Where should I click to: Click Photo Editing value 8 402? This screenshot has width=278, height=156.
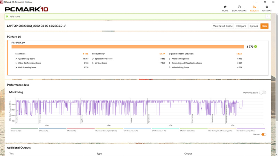click(x=239, y=59)
